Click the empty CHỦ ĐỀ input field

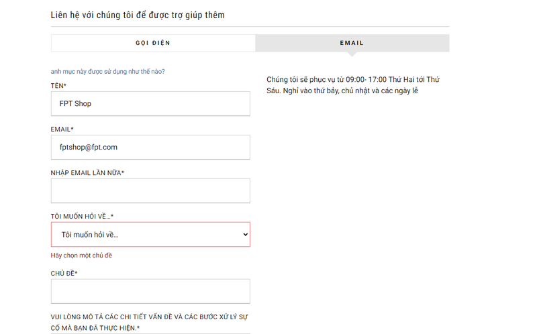150,291
